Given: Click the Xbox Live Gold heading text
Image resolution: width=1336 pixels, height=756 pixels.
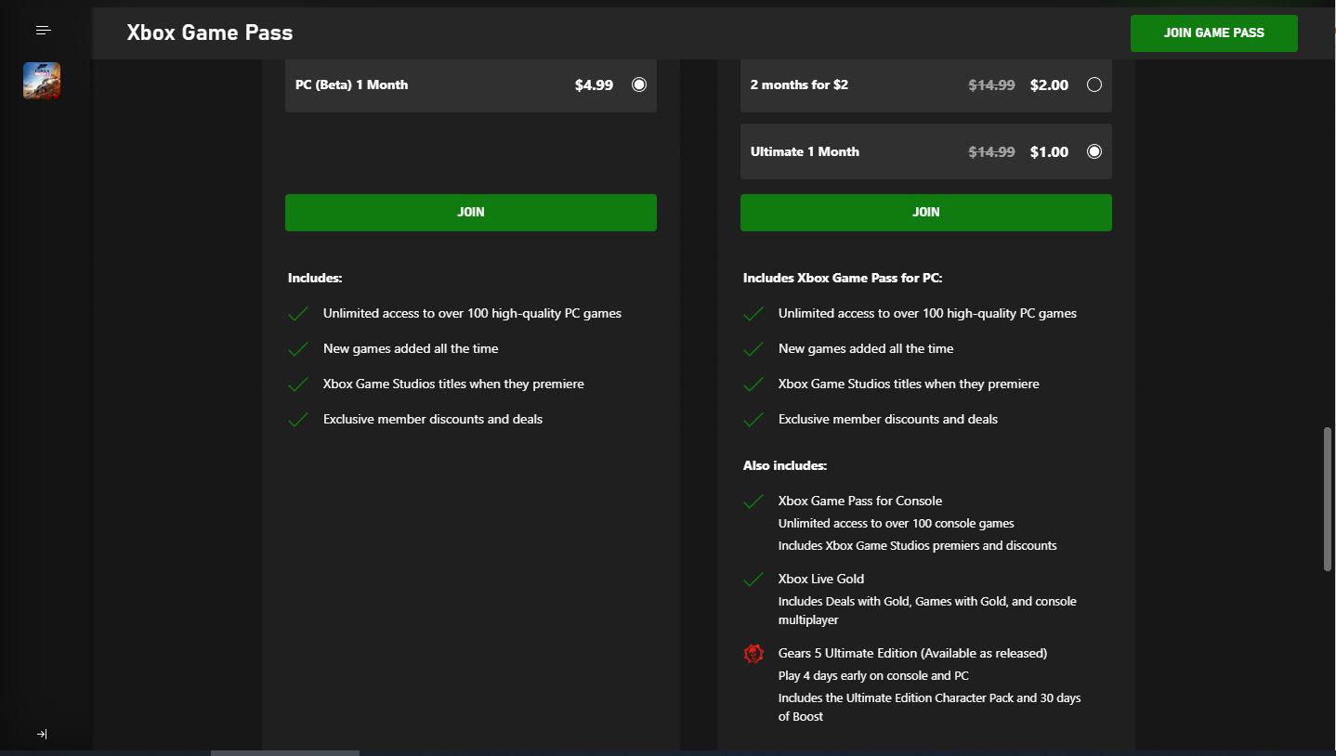Looking at the screenshot, I should point(821,579).
